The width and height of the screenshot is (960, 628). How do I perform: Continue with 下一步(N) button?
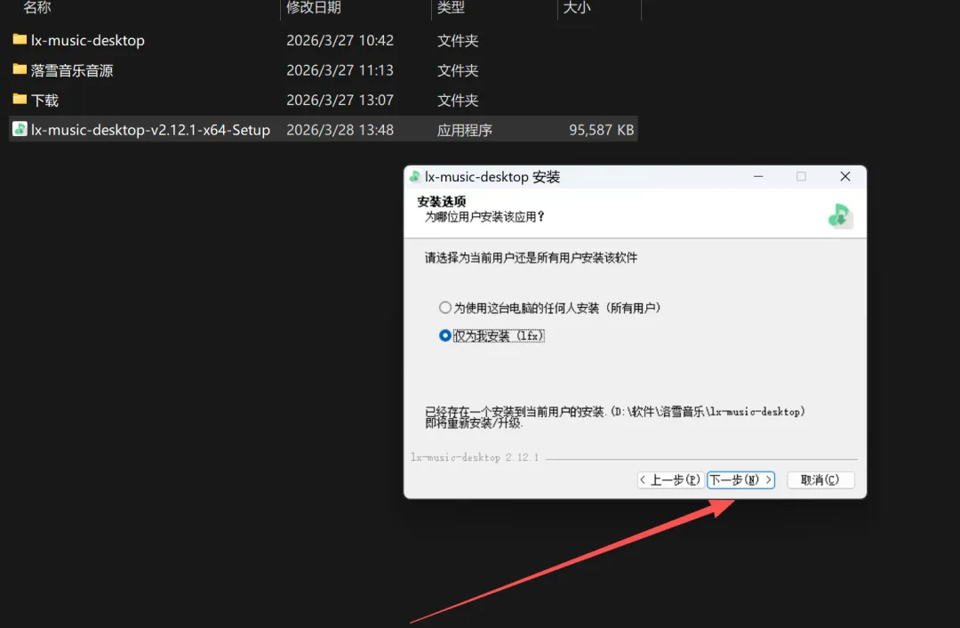click(740, 479)
